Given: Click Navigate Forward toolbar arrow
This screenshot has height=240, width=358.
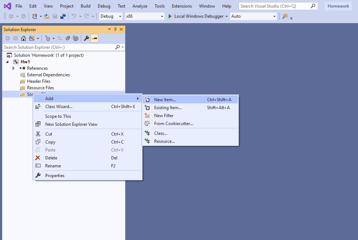Looking at the screenshot, I should tap(23, 16).
